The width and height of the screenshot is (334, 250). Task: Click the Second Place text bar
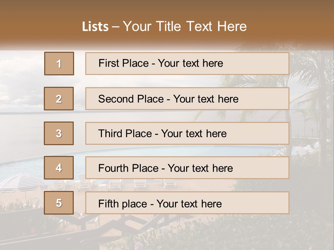coord(187,99)
